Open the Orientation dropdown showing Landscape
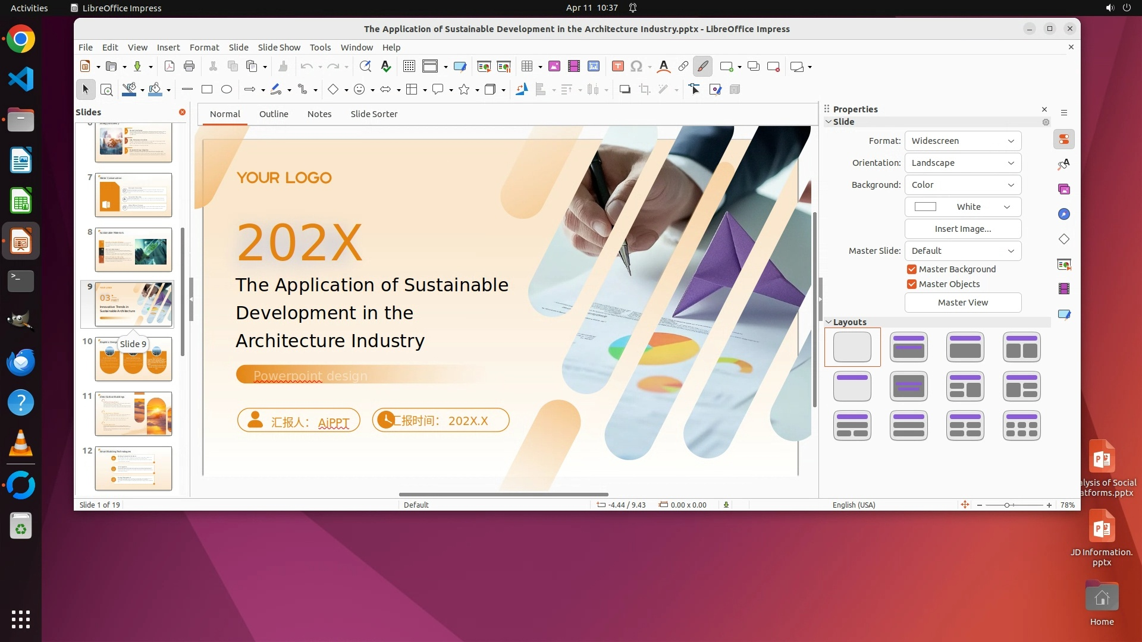1142x642 pixels. (x=962, y=163)
